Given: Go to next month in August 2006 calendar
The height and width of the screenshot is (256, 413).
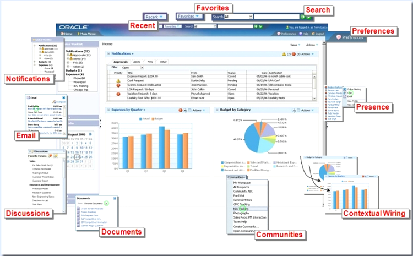Looking at the screenshot, I should (90, 134).
